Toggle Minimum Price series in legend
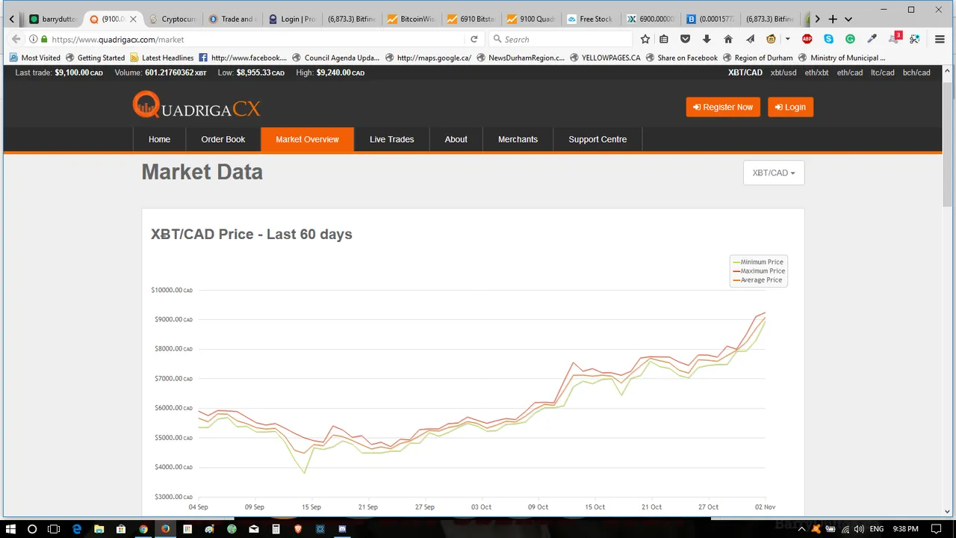 pyautogui.click(x=758, y=262)
